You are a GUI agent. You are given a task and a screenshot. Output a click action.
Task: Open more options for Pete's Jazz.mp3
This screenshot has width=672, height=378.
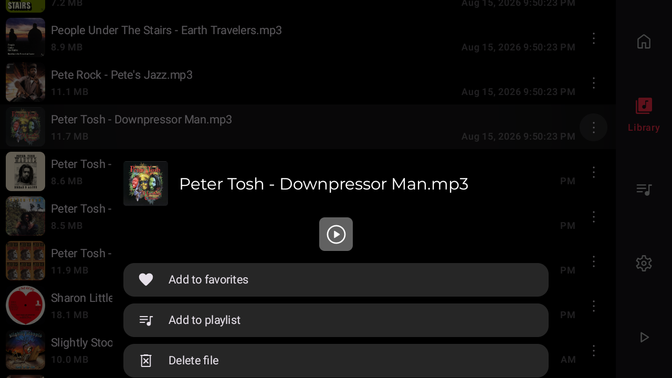click(594, 83)
